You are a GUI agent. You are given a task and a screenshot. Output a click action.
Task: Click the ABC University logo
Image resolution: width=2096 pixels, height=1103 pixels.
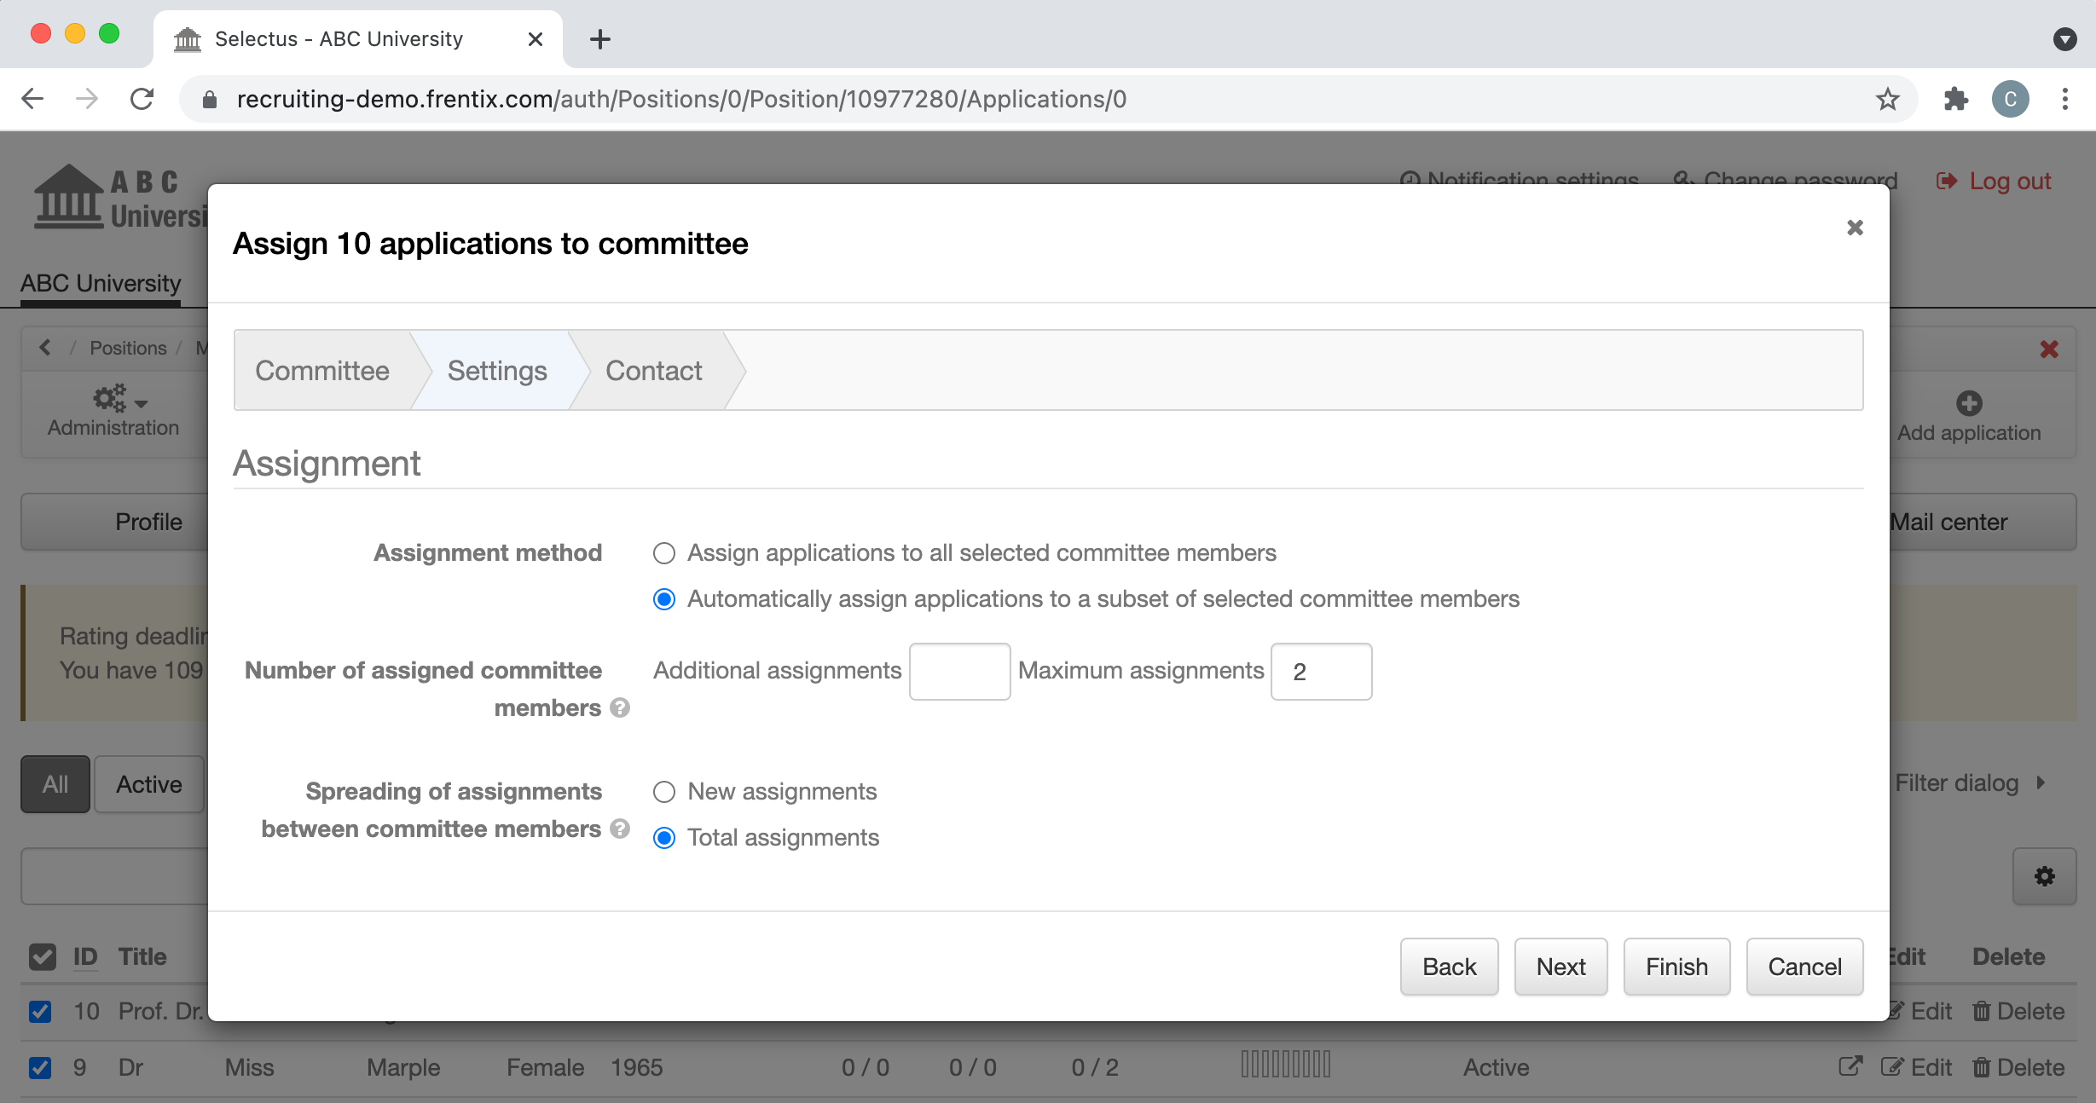pyautogui.click(x=119, y=199)
